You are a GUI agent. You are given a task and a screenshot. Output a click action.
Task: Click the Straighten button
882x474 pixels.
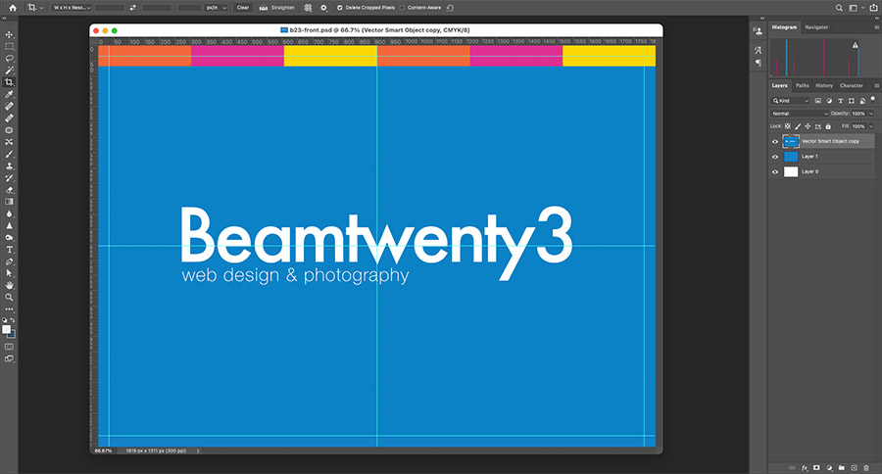(x=276, y=8)
